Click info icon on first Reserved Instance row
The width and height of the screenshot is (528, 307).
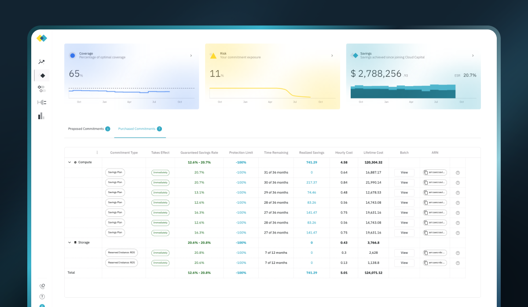(x=458, y=253)
